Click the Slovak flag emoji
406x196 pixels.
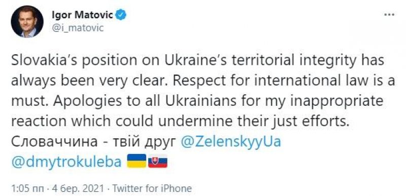[158, 161]
